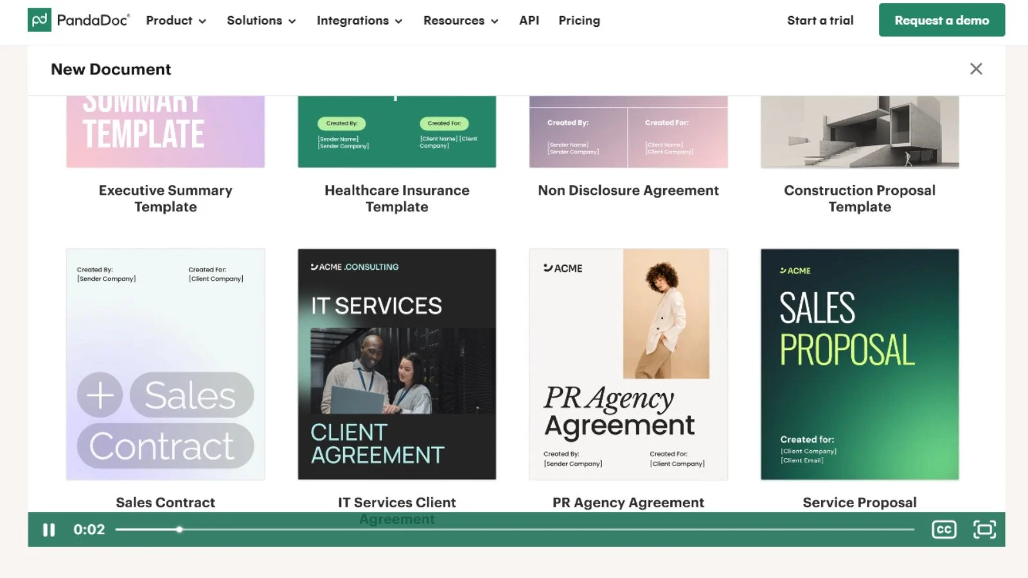Viewport: 1028px width, 578px height.
Task: Click the Healthcare Insurance Template title
Action: (x=397, y=198)
